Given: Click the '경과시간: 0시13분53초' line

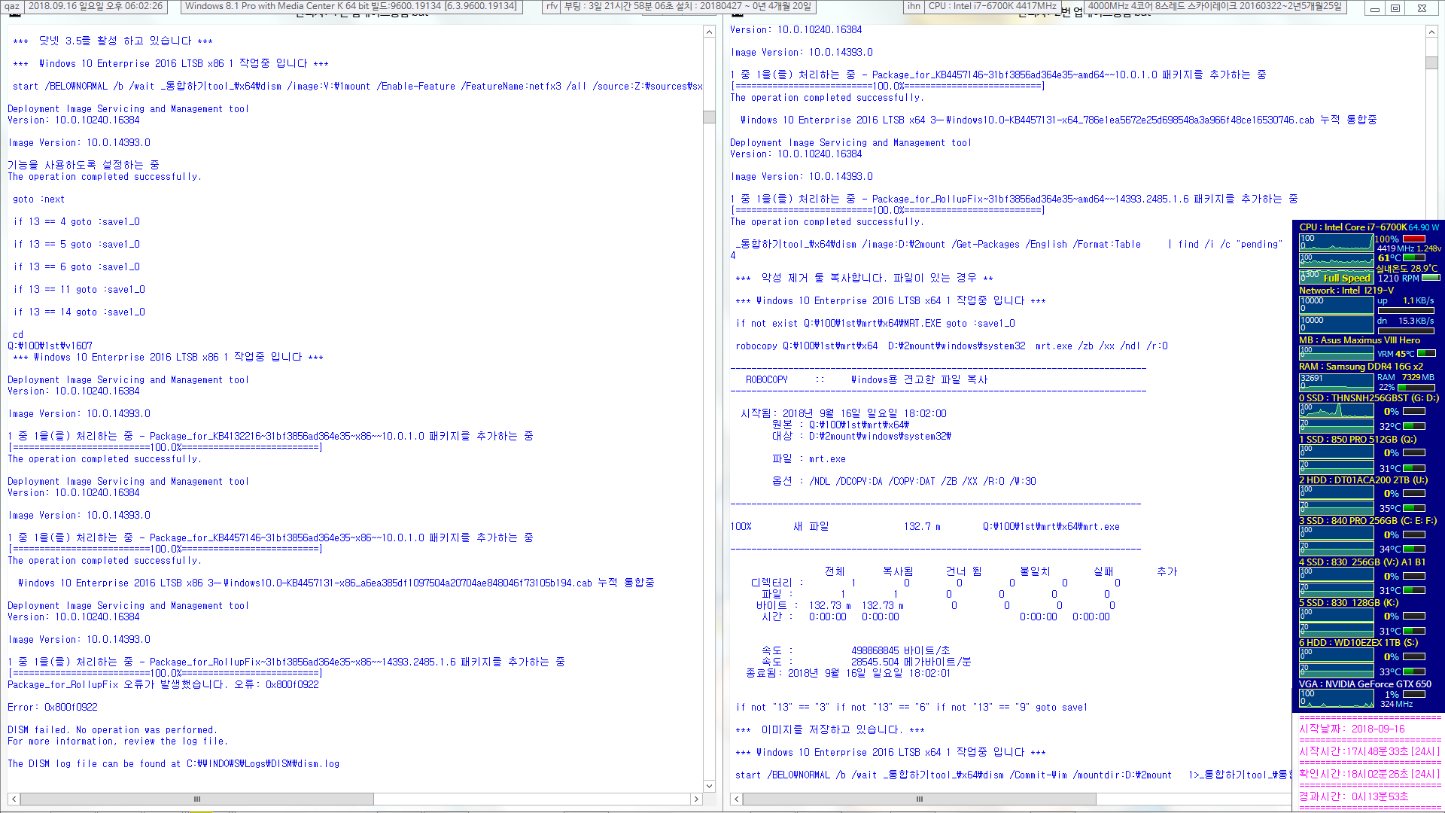Looking at the screenshot, I should pos(1354,796).
